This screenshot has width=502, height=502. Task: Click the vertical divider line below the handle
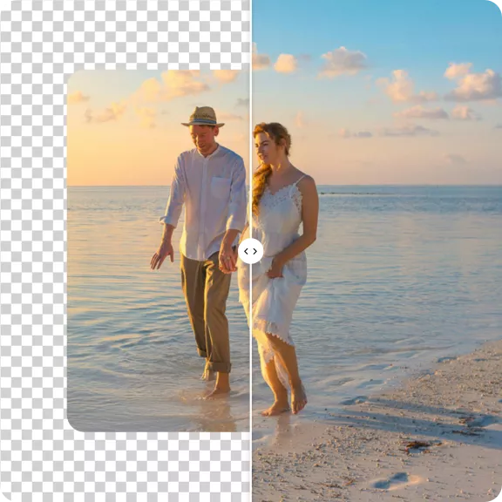251,383
